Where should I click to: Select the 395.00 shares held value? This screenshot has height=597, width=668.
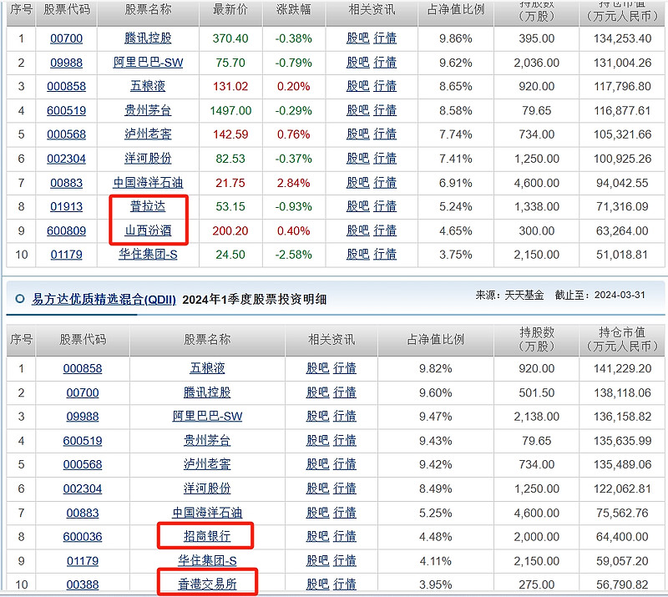pos(537,38)
